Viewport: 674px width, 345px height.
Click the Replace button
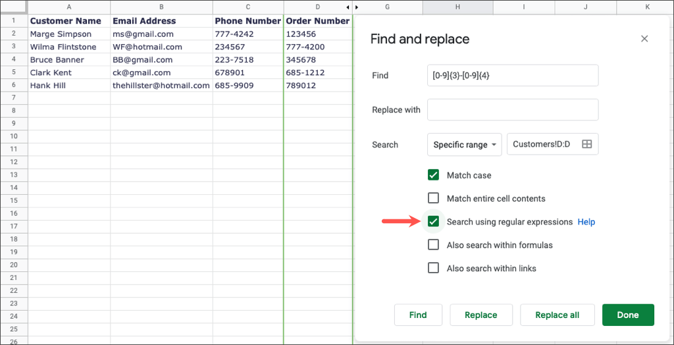point(480,315)
